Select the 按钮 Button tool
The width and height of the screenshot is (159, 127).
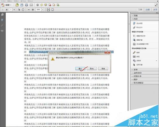136,57
